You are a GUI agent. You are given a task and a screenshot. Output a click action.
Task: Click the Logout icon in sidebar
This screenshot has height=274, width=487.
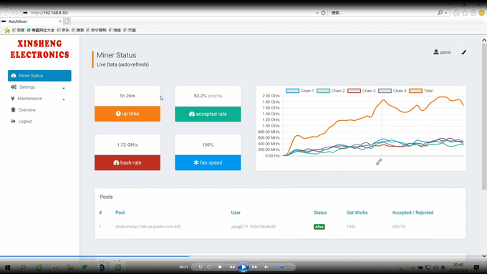click(x=13, y=122)
